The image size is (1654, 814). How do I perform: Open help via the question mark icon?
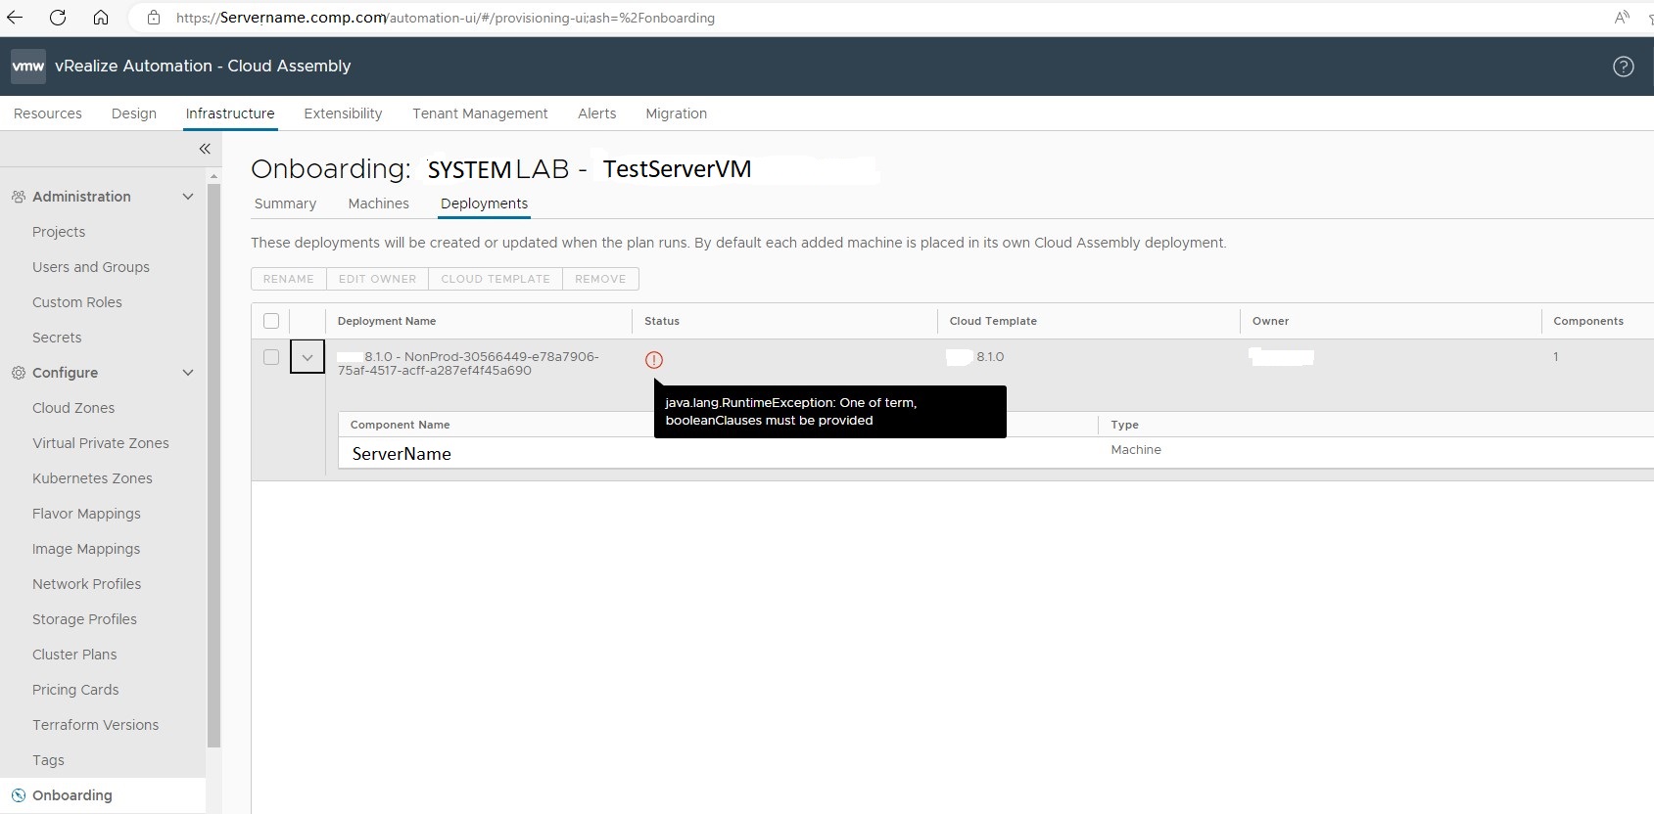(1623, 67)
